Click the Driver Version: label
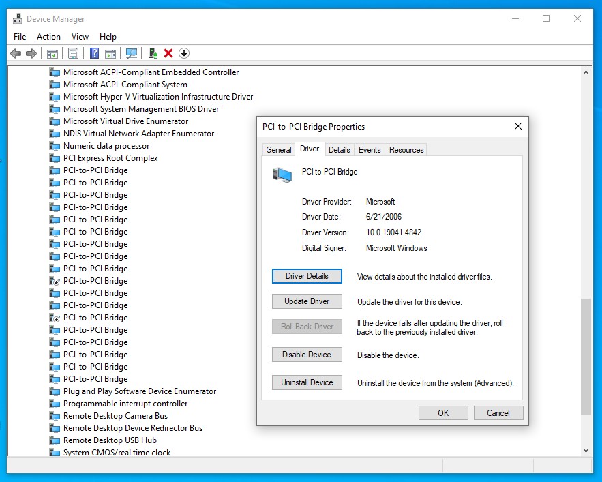This screenshot has width=602, height=482. point(325,232)
